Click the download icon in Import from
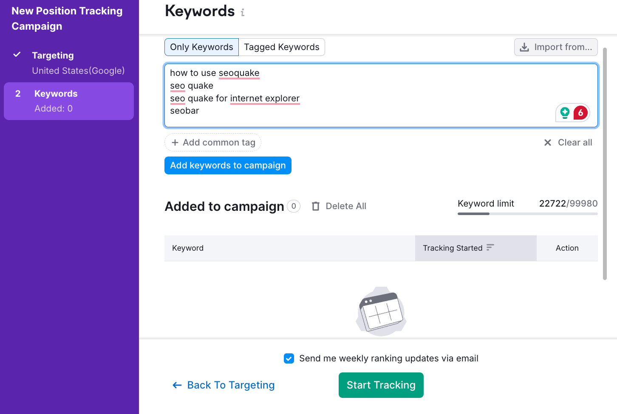 tap(524, 47)
